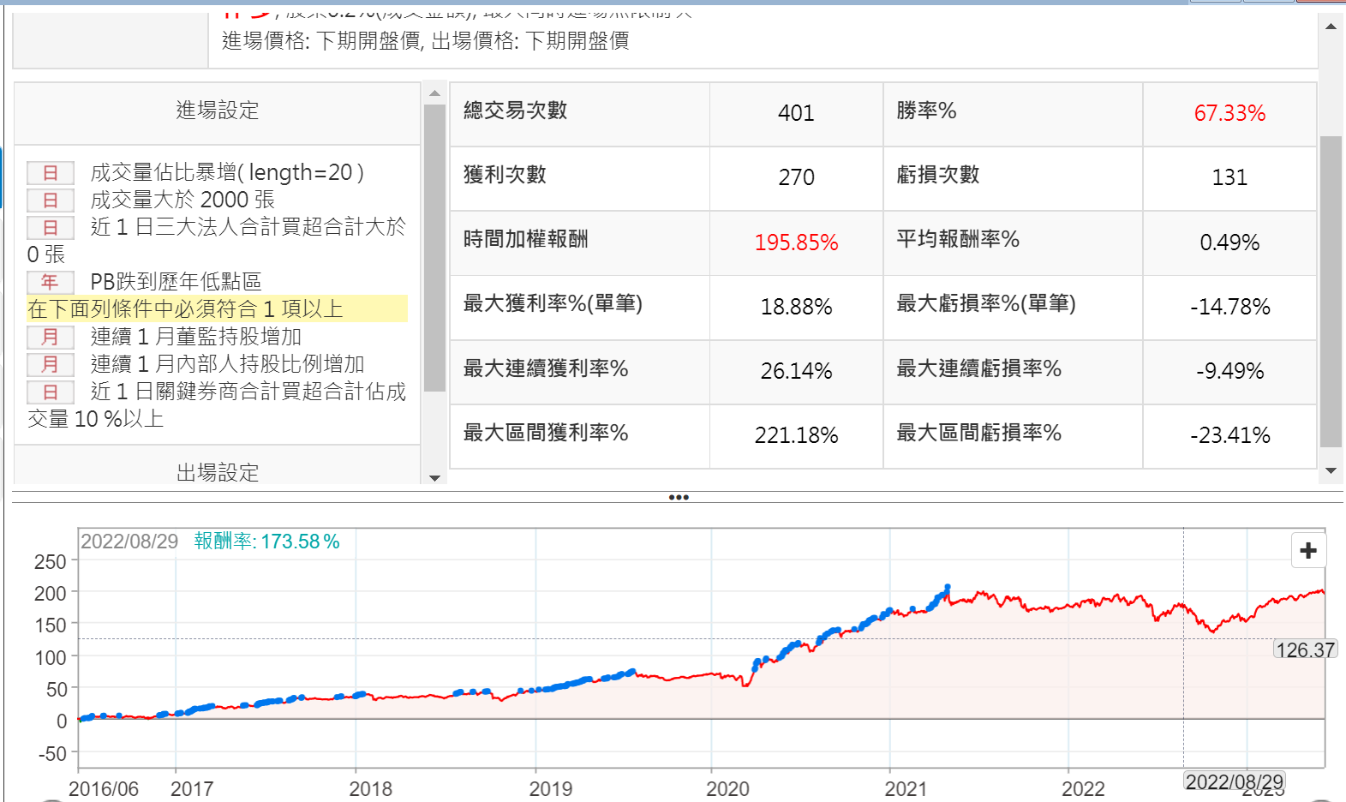This screenshot has width=1346, height=802.
Task: Click the 日 badge beside 三大法人合計買超 condition
Action: [50, 228]
